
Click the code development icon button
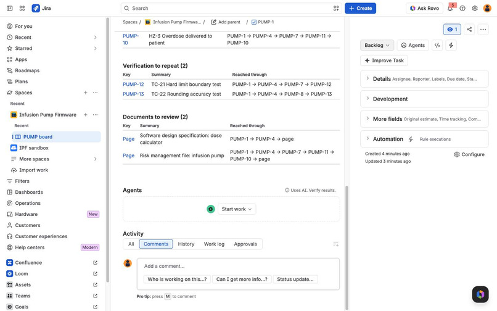pyautogui.click(x=437, y=46)
